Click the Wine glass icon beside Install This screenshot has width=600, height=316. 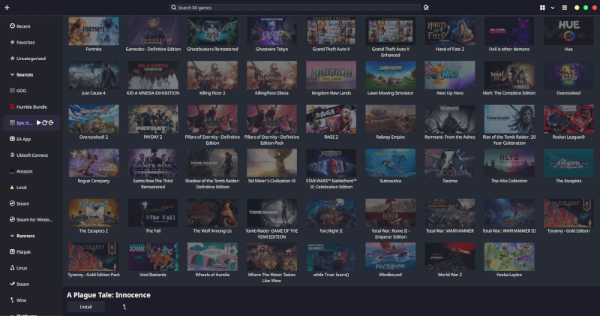pos(124,307)
